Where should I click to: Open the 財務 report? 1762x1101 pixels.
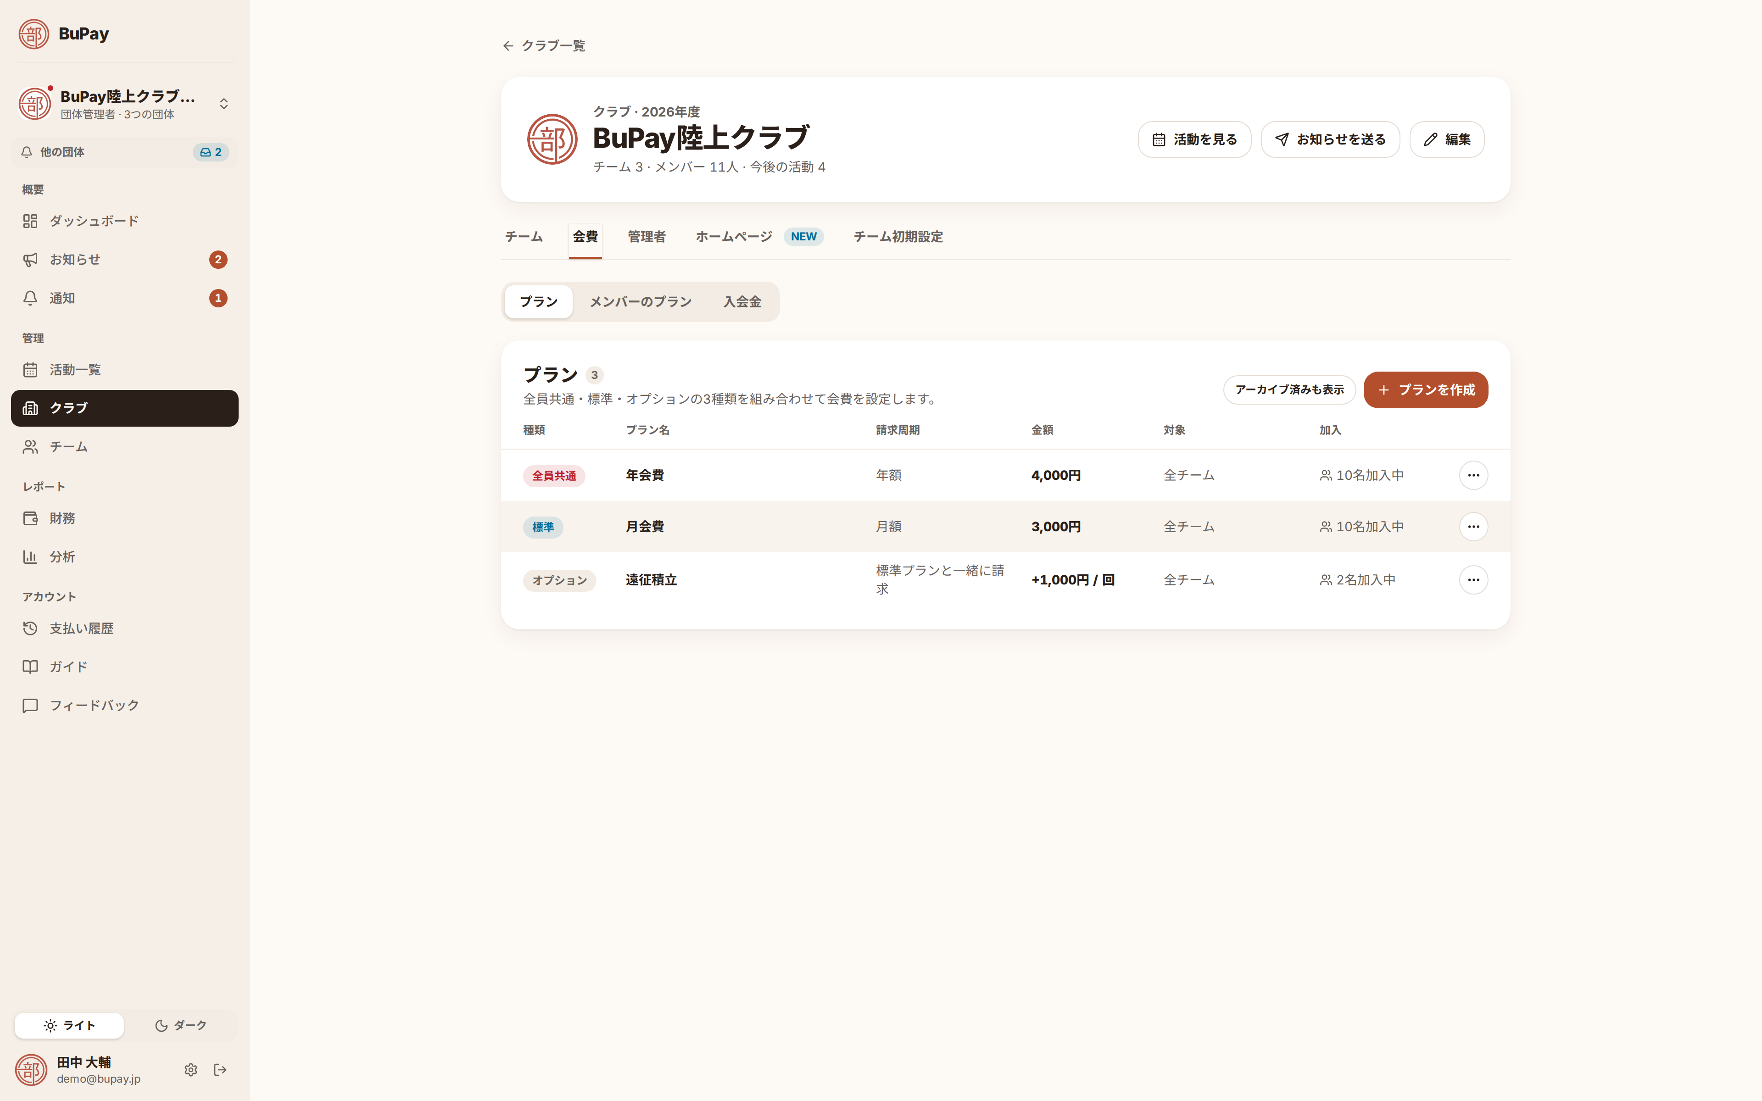124,518
